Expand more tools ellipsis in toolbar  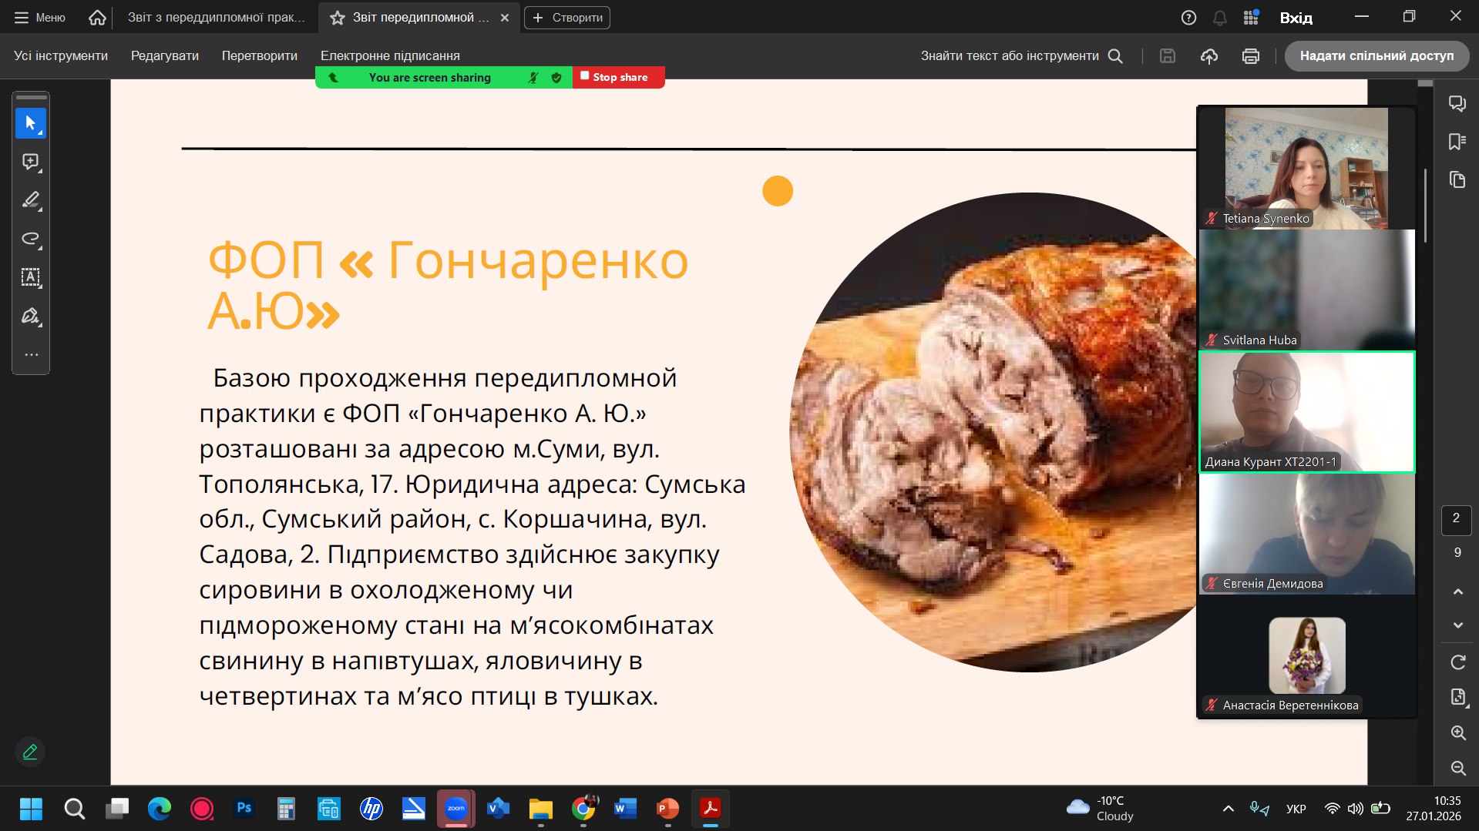click(x=31, y=355)
